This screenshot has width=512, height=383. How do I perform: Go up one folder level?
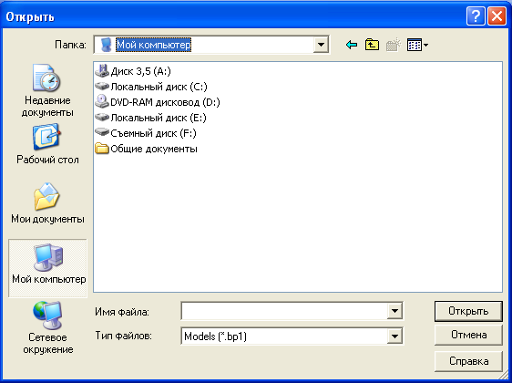pos(372,45)
